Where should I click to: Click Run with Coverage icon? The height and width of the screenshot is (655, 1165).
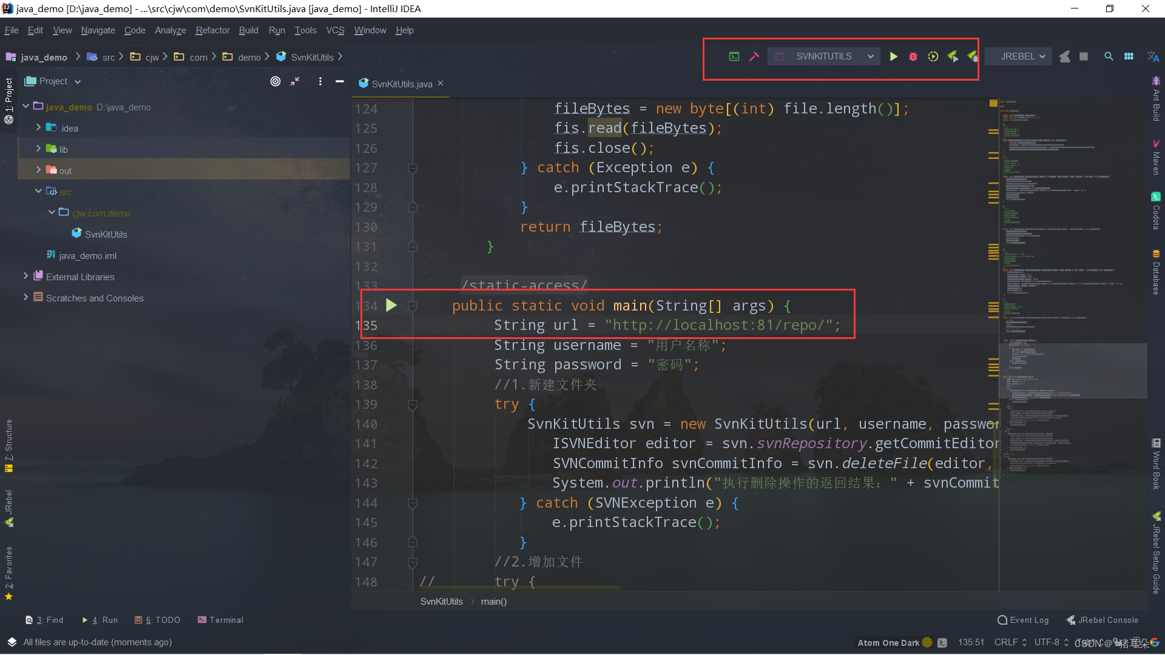coord(933,56)
